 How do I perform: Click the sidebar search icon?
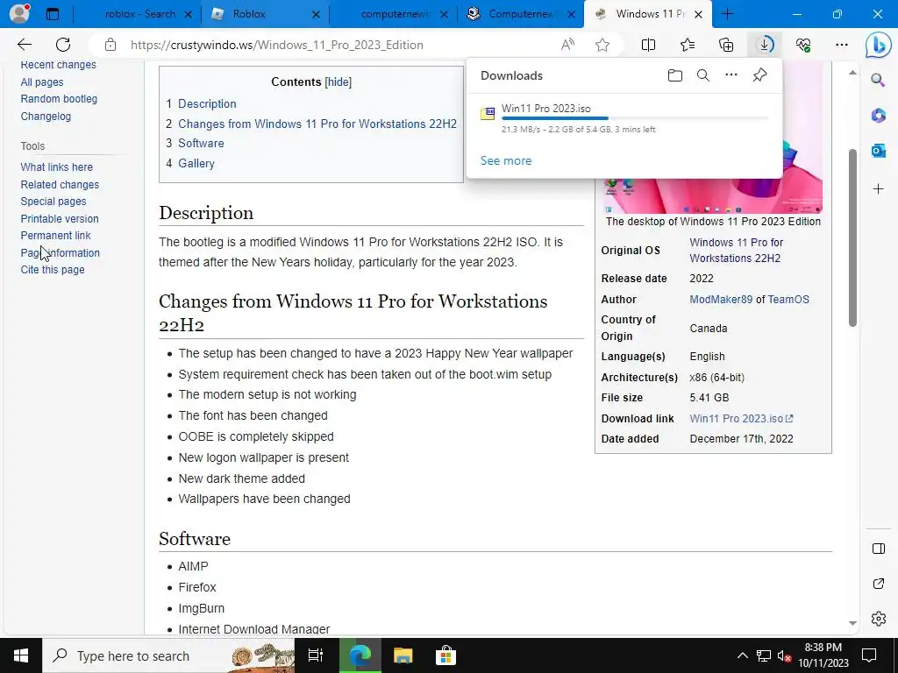(x=878, y=80)
